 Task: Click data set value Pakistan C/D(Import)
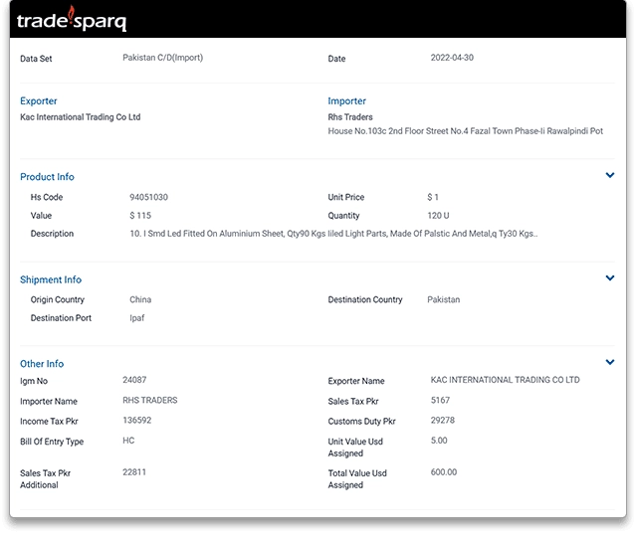point(162,58)
